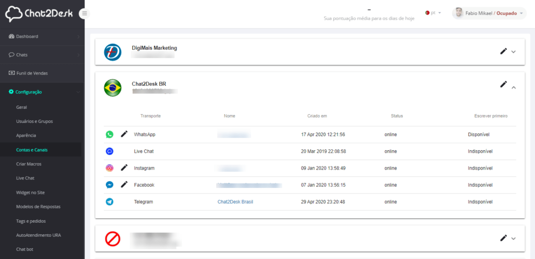The image size is (535, 259).
Task: Click the Configuração gear icon
Action: (x=11, y=92)
